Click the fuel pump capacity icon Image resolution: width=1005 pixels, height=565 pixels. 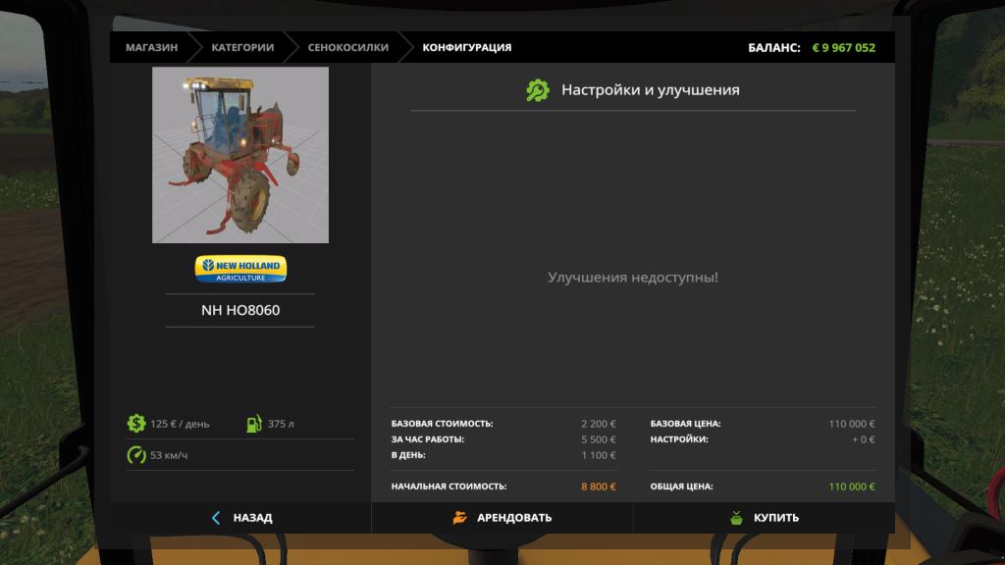[253, 424]
